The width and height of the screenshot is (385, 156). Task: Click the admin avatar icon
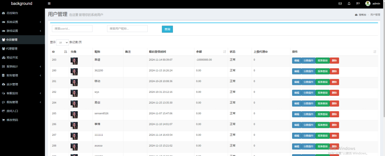[x=368, y=4]
